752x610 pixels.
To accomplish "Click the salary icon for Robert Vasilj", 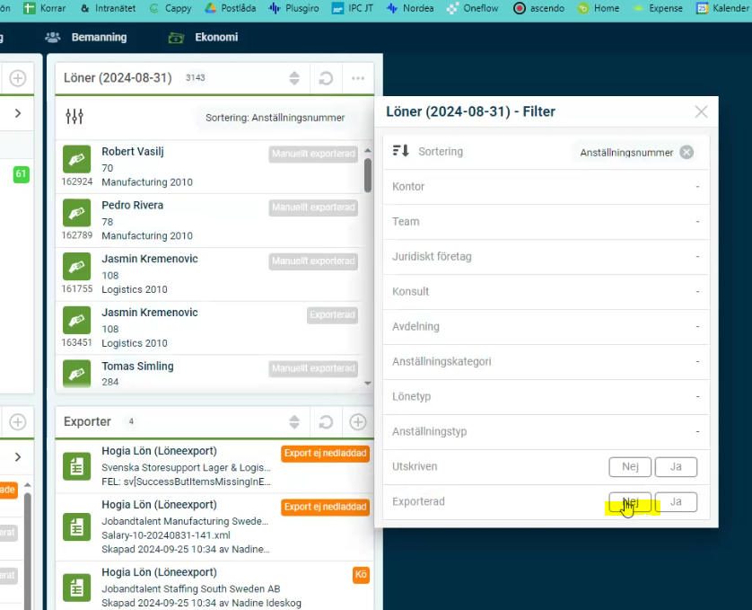I will [76, 159].
